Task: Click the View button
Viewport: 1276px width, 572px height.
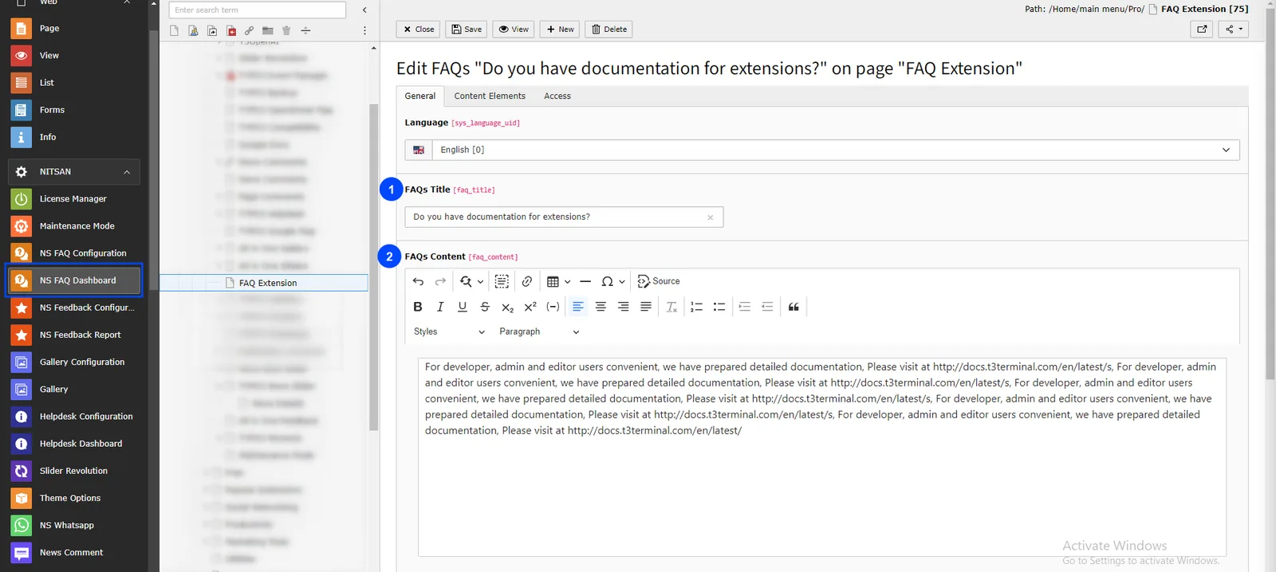Action: (514, 29)
